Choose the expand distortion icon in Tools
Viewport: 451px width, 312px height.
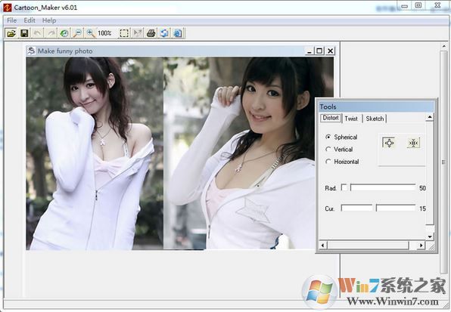tap(389, 143)
